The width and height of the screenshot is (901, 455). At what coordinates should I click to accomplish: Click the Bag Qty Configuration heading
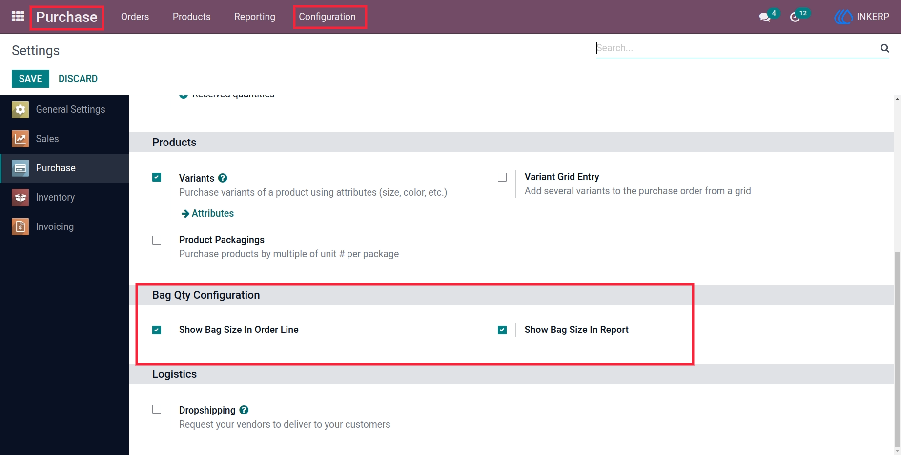click(x=206, y=295)
